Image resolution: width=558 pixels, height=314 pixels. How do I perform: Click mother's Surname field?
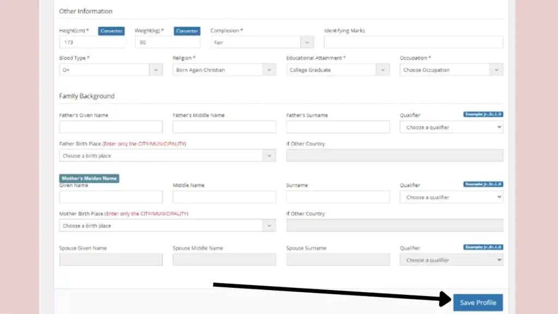pos(338,197)
